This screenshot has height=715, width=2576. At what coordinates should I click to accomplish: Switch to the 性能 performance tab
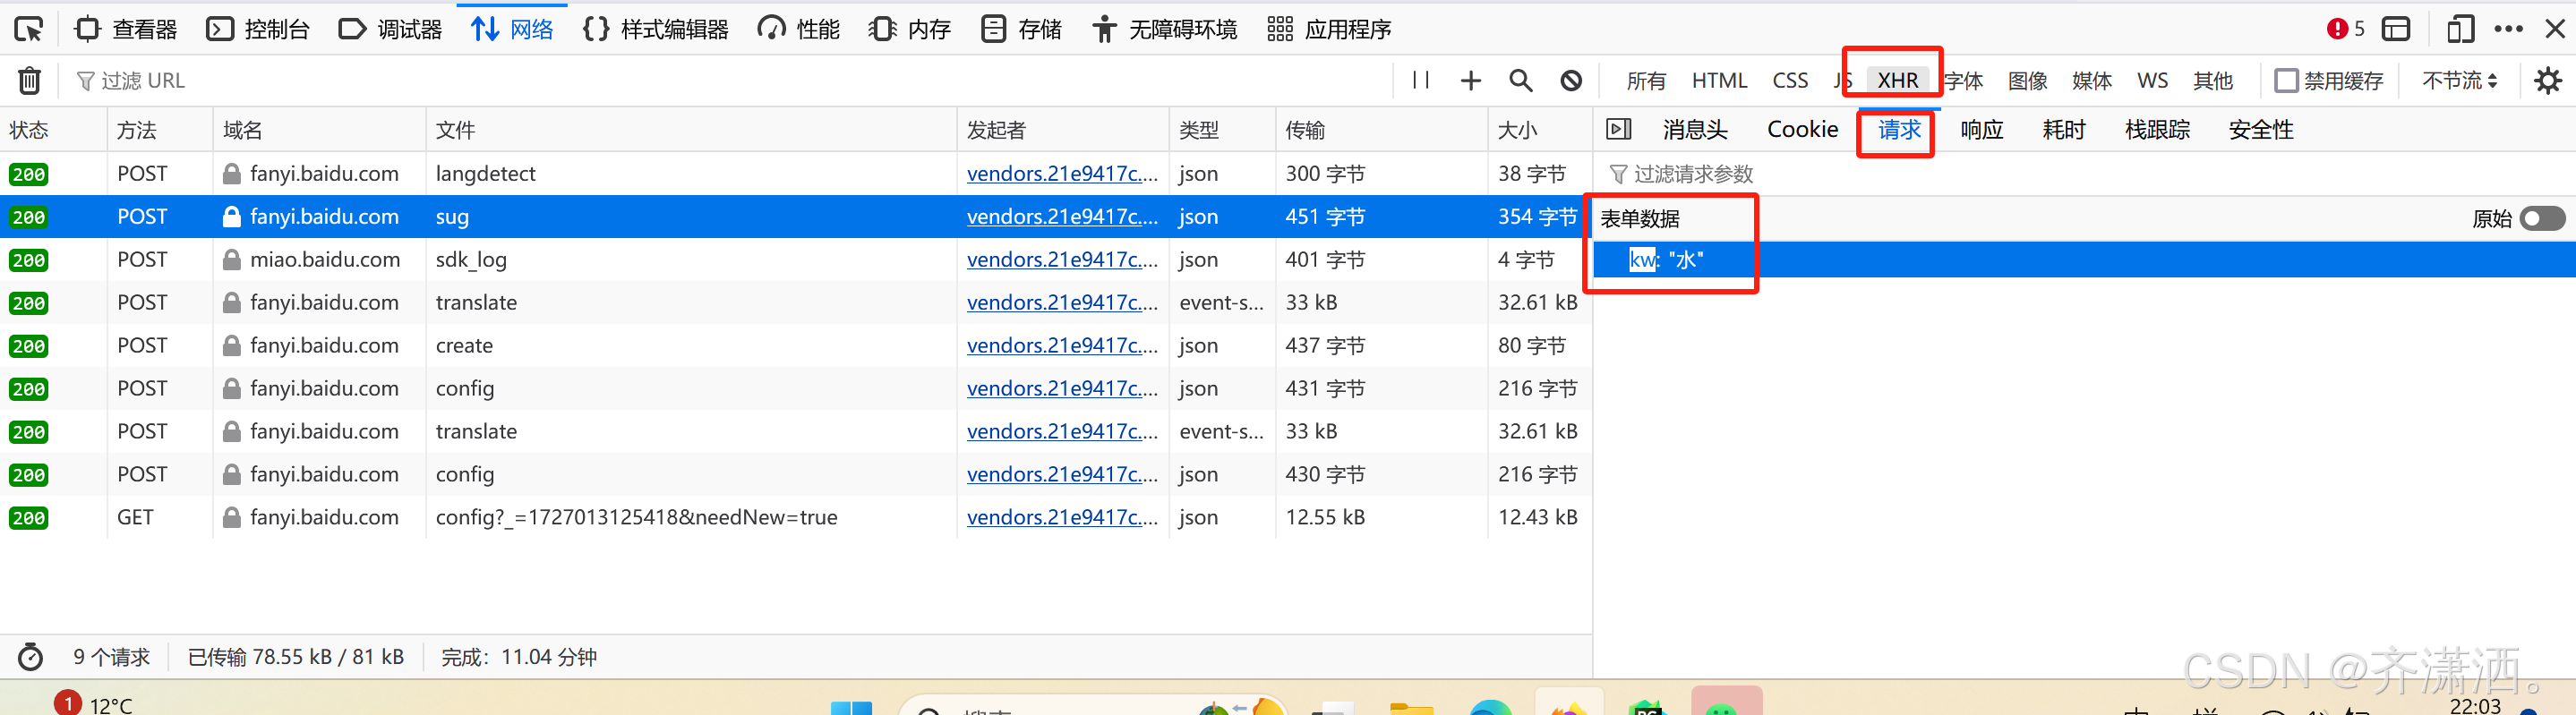click(798, 29)
